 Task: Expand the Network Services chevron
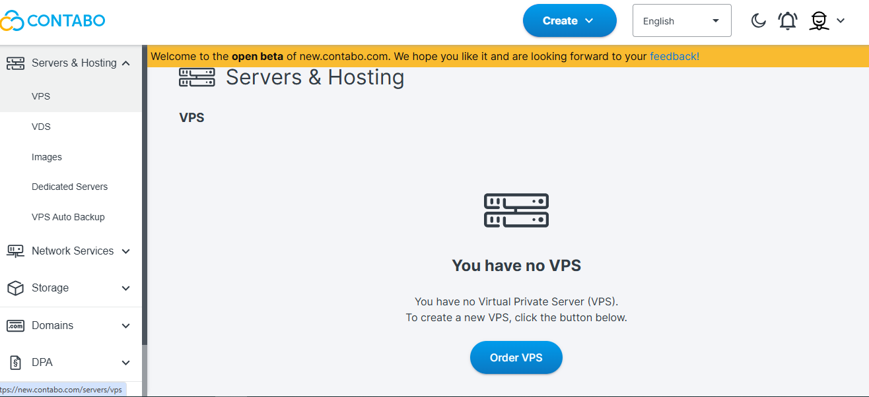click(126, 251)
